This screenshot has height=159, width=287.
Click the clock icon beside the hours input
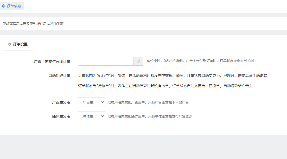pos(138,61)
